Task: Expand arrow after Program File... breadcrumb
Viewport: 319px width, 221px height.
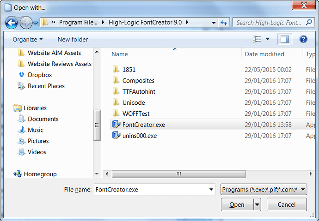Action: [103, 22]
